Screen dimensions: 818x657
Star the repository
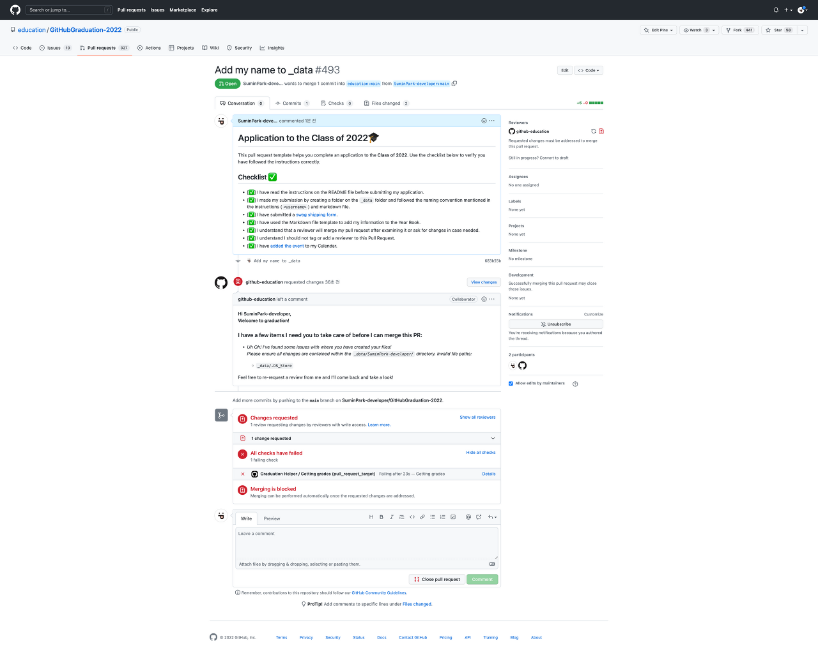(x=778, y=30)
